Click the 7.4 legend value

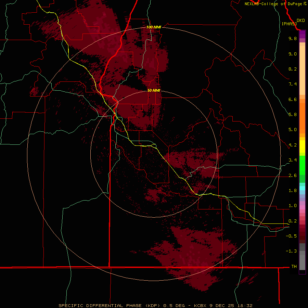(x=293, y=84)
